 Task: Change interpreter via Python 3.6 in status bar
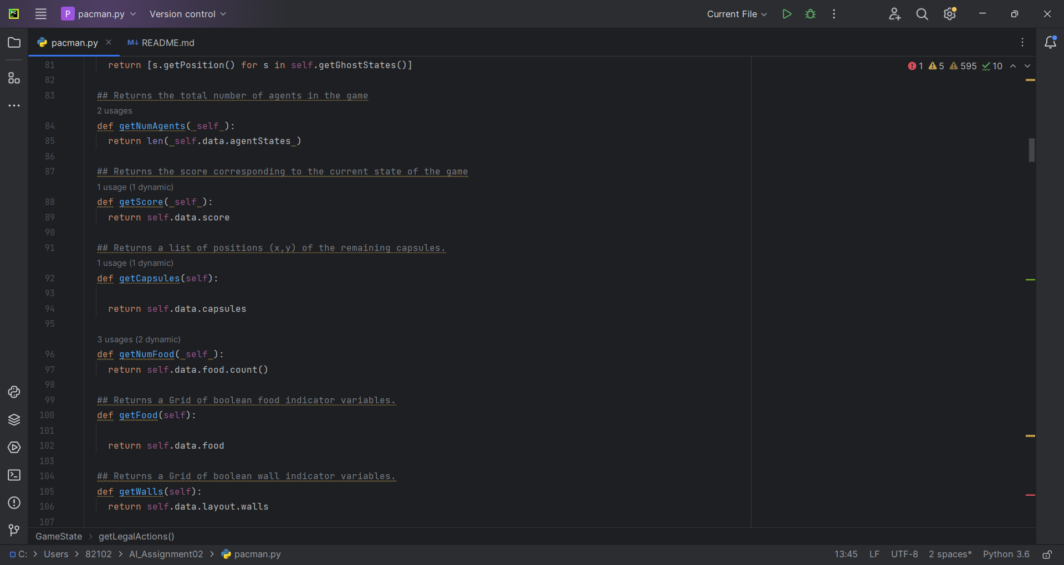(1006, 554)
